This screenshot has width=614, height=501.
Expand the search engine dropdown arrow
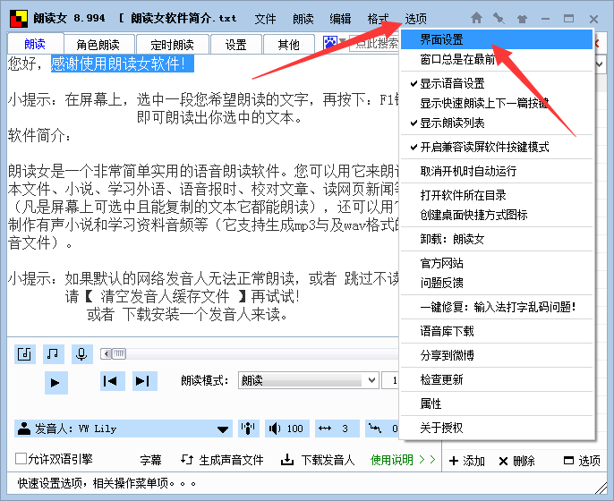(x=343, y=42)
